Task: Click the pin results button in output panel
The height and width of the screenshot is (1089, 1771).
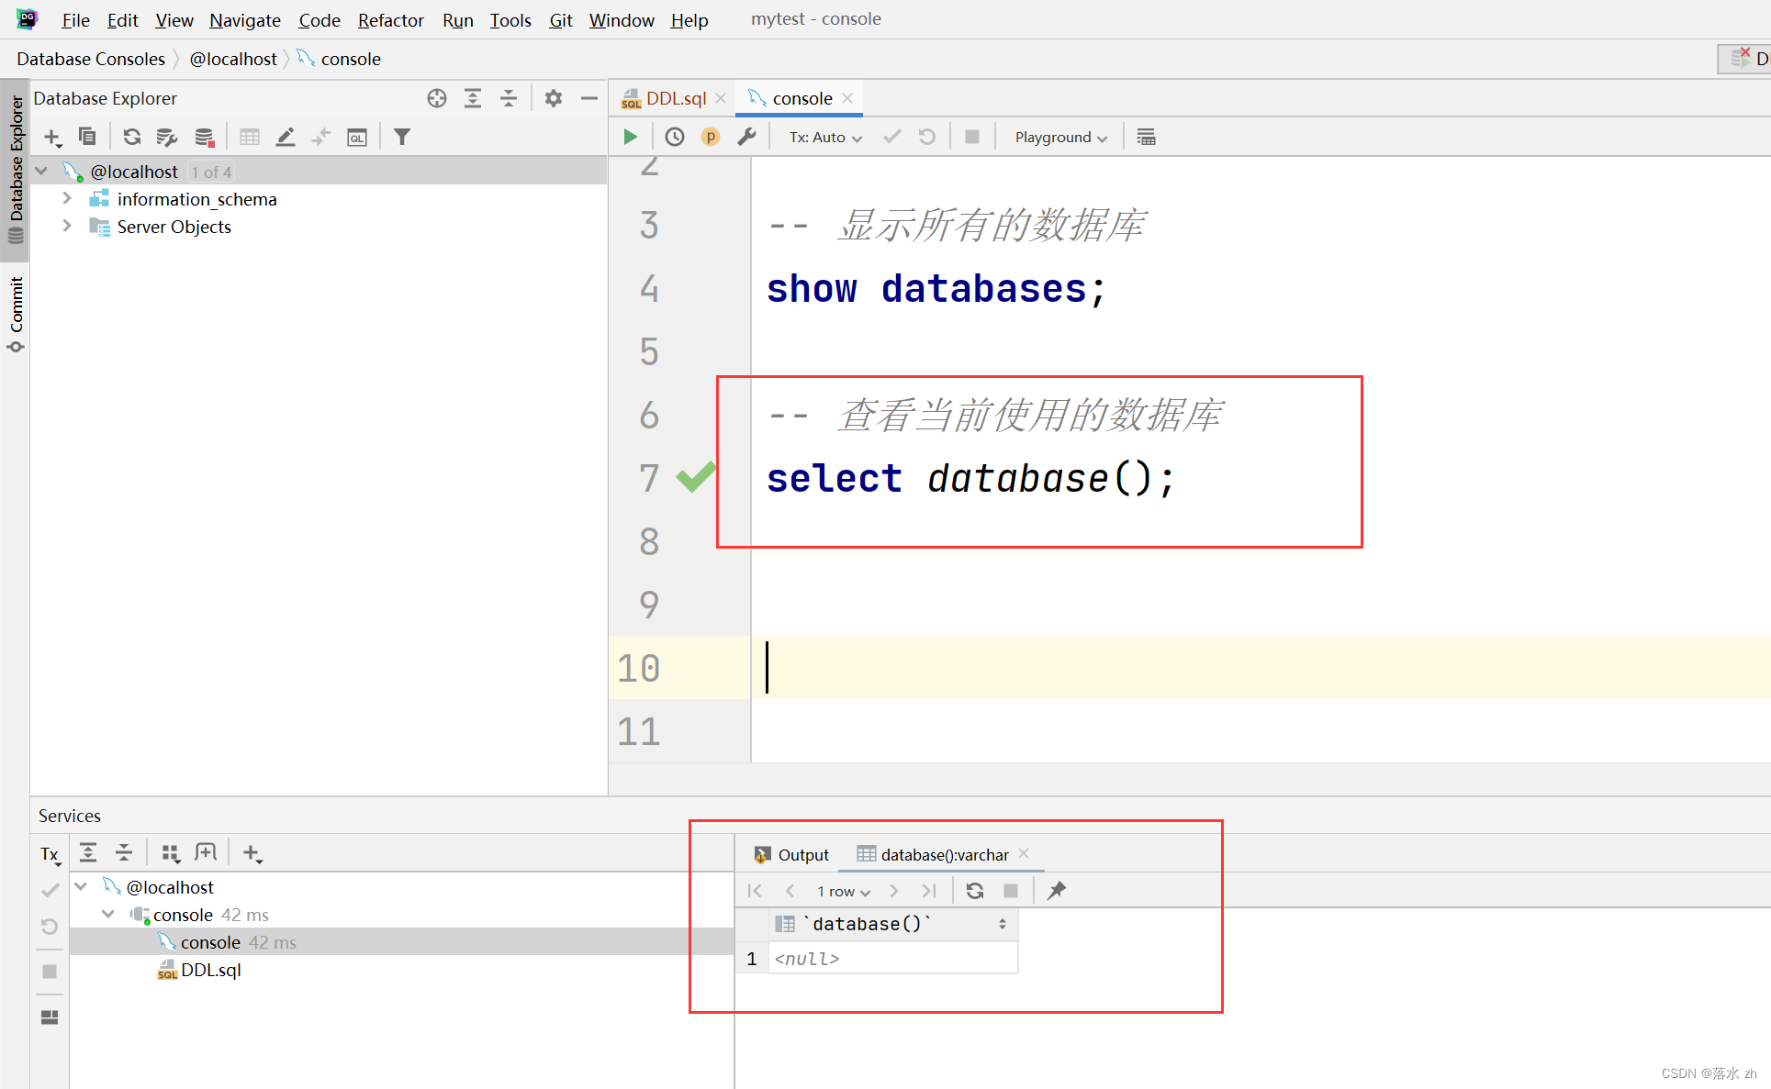Action: (1058, 892)
